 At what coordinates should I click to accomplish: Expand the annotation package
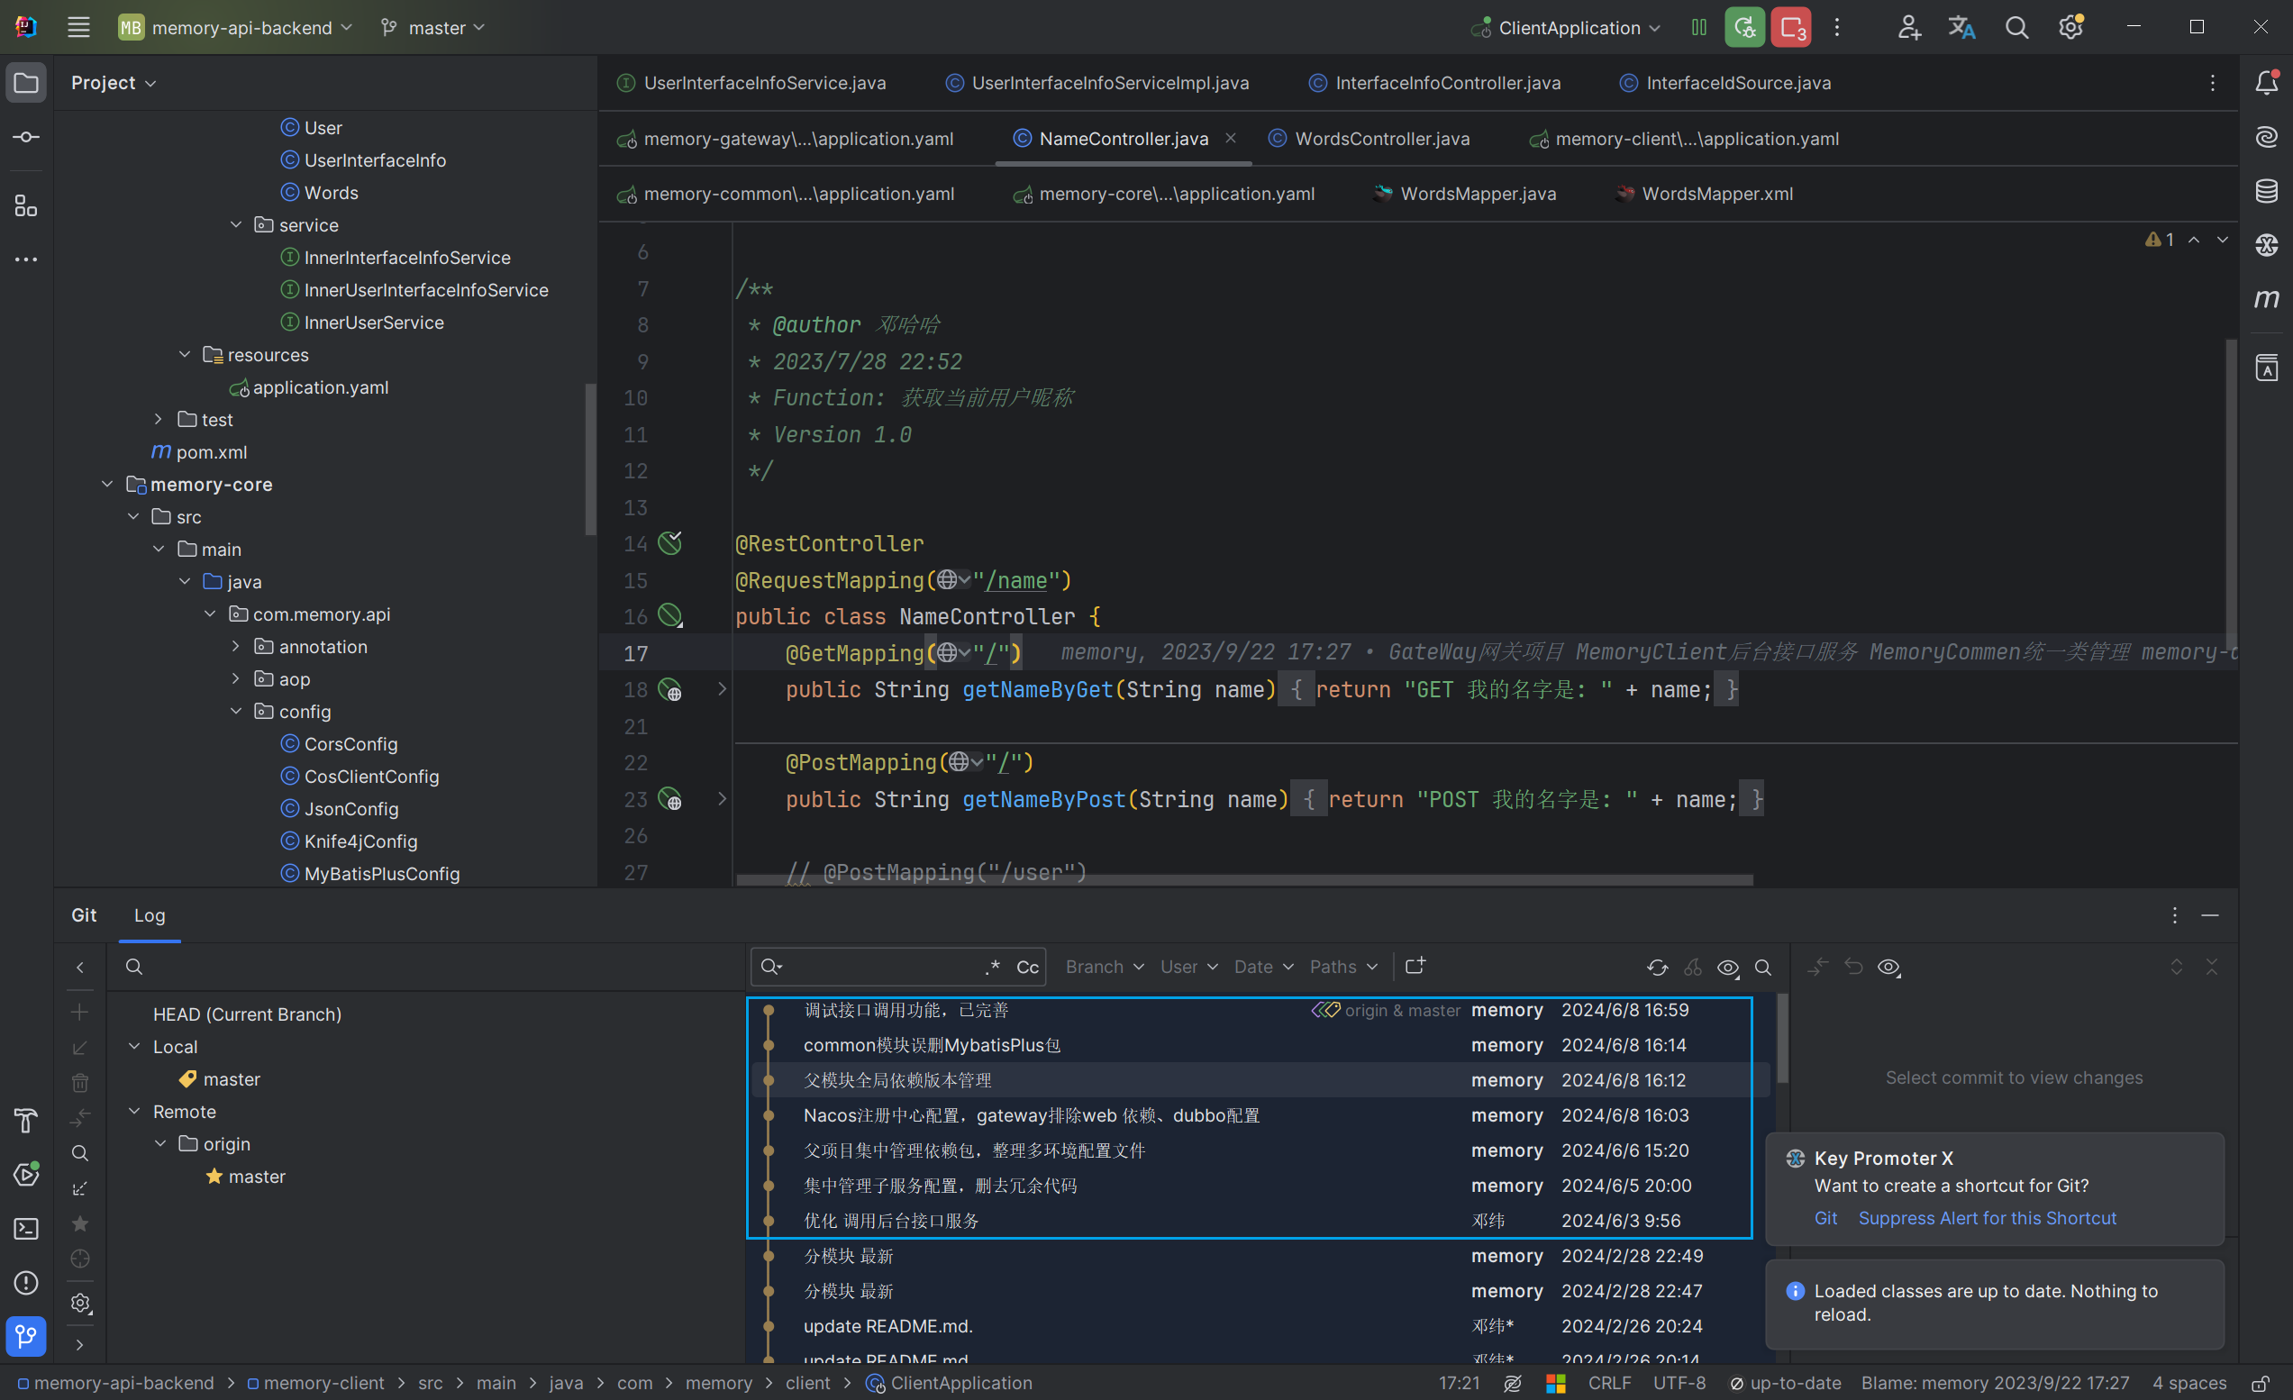(x=235, y=647)
